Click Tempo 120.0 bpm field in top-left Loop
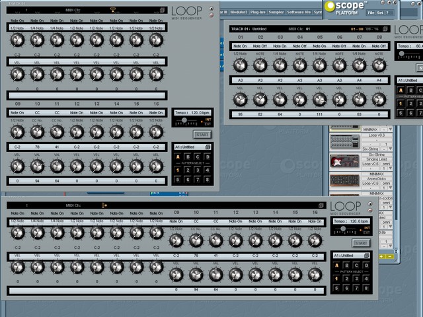This screenshot has width=423, height=317. pos(192,113)
